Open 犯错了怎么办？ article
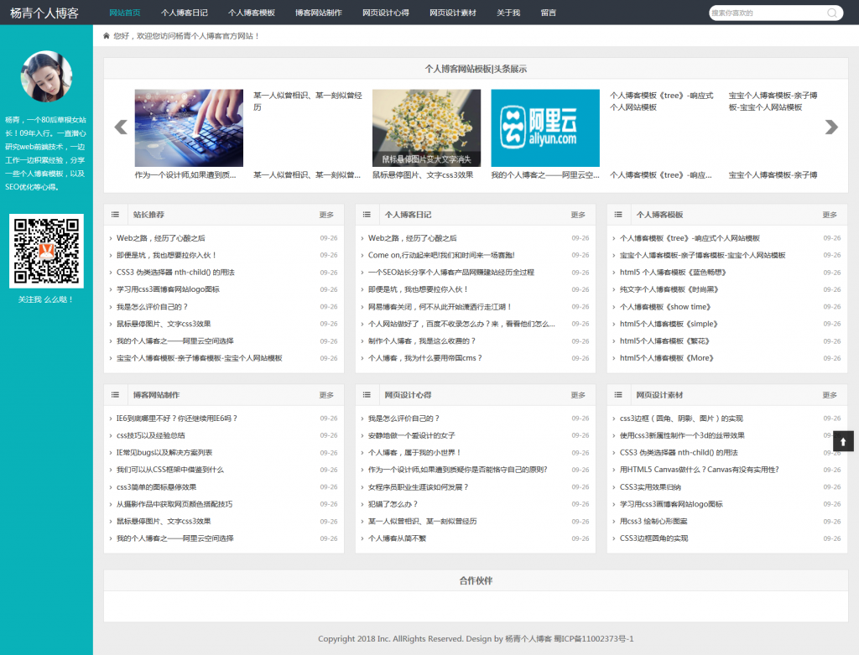The image size is (859, 655). pyautogui.click(x=393, y=504)
